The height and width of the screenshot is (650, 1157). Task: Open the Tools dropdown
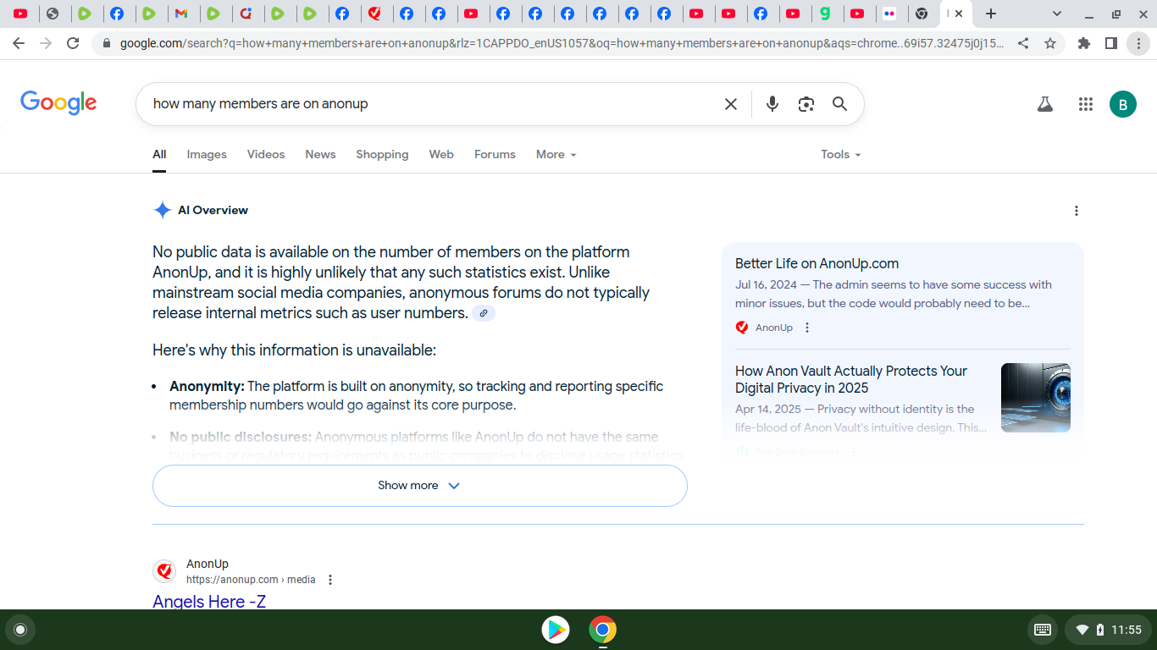(x=840, y=154)
